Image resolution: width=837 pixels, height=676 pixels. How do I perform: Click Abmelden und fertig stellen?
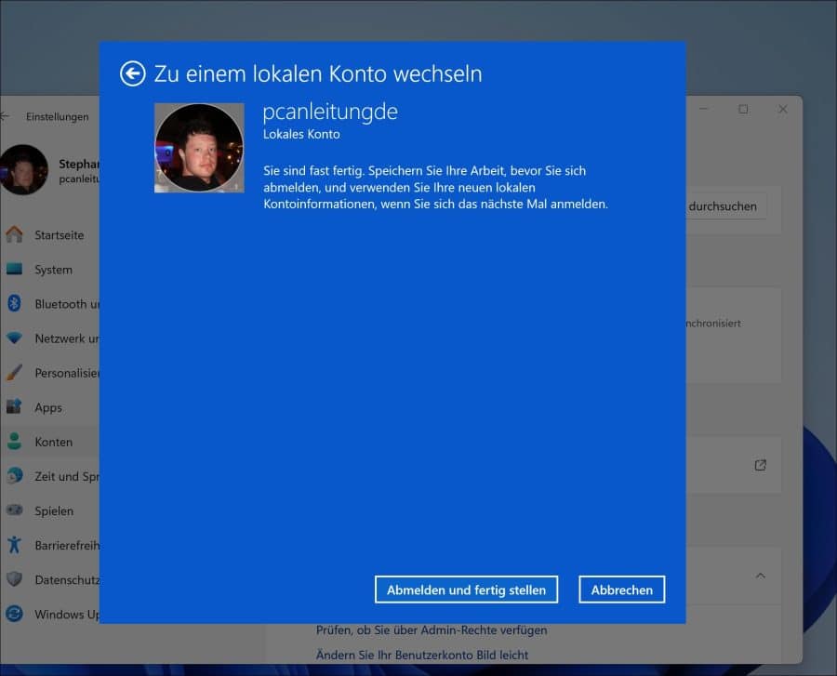coord(466,589)
